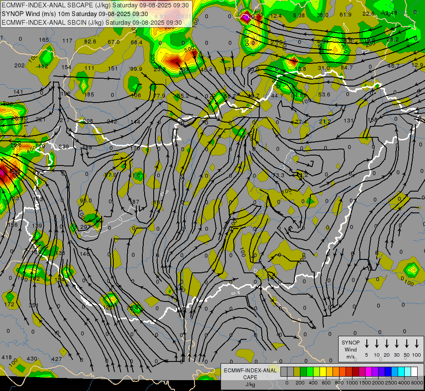Click the map value 96.0

(x=86, y=201)
